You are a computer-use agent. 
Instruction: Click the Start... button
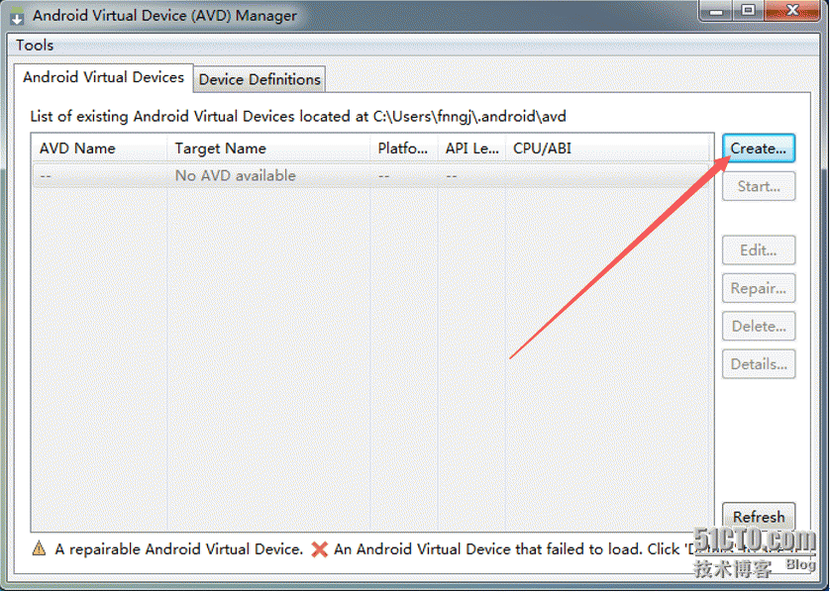tap(759, 186)
